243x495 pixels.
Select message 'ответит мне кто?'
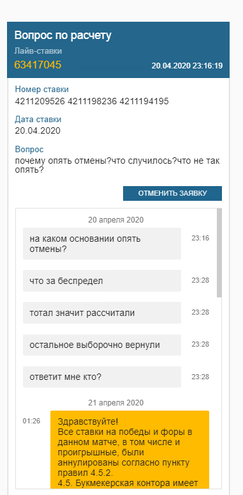coord(102,377)
